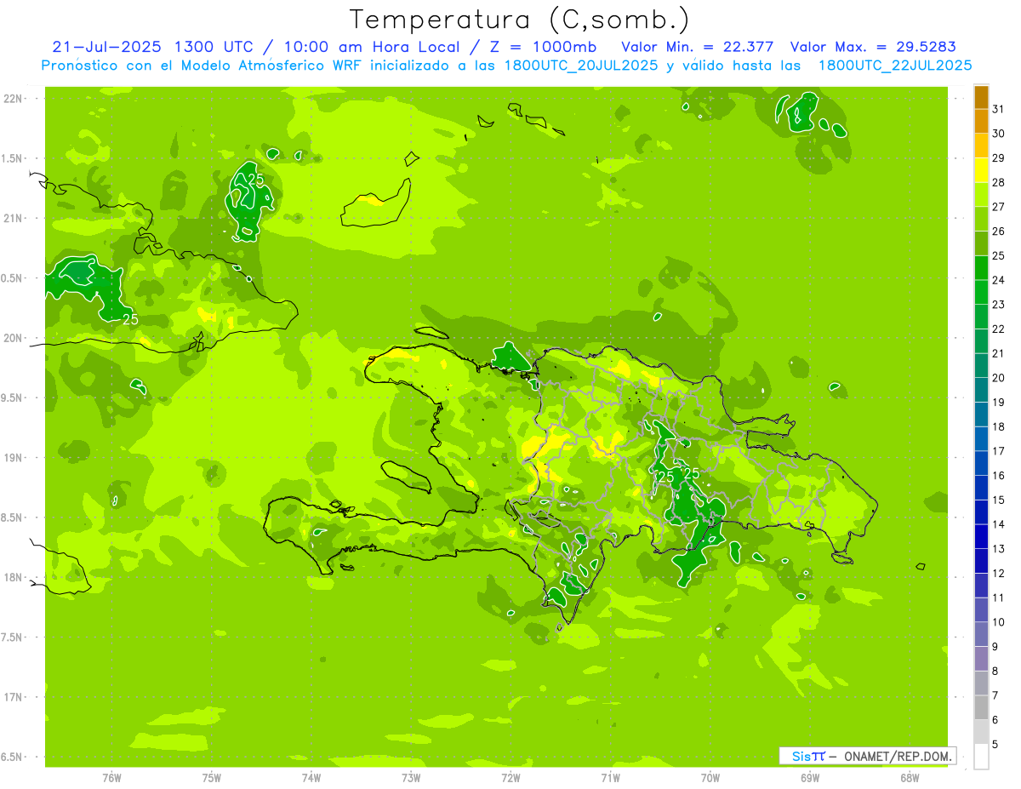
Task: Click the 20N latitude axis label
Action: coord(14,339)
